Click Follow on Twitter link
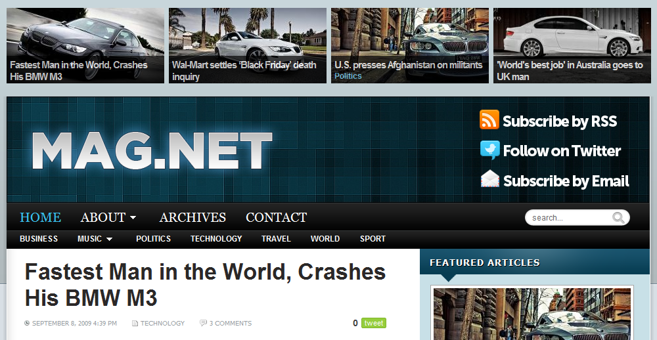The height and width of the screenshot is (340, 657). click(562, 151)
